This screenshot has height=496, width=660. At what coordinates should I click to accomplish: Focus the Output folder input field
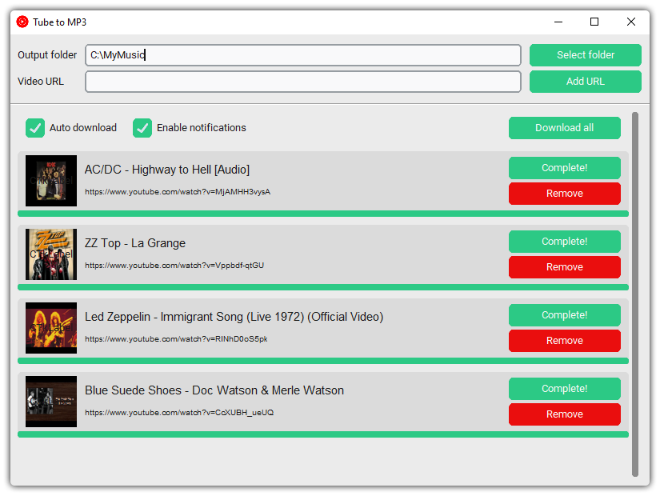click(x=303, y=55)
